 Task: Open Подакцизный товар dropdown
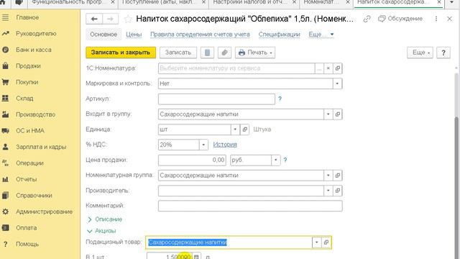(x=316, y=242)
